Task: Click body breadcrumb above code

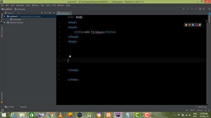Action: click(79, 17)
